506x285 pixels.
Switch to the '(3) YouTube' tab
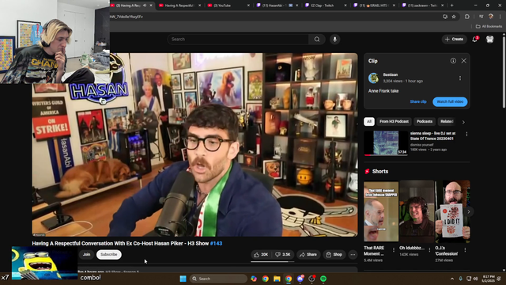(228, 6)
